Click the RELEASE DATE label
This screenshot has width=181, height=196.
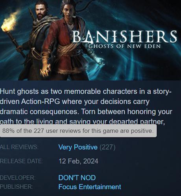pyautogui.click(x=21, y=161)
